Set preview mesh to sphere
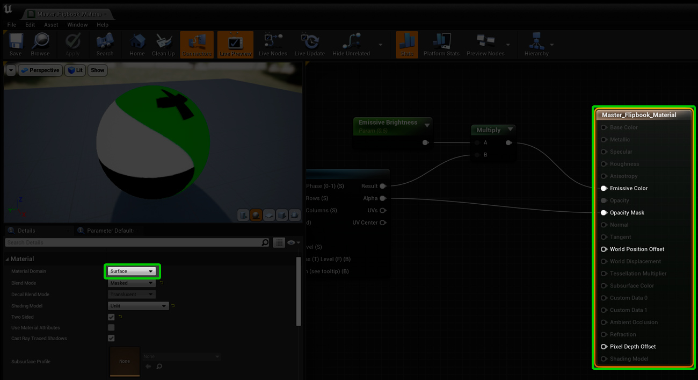698x380 pixels. (x=256, y=216)
